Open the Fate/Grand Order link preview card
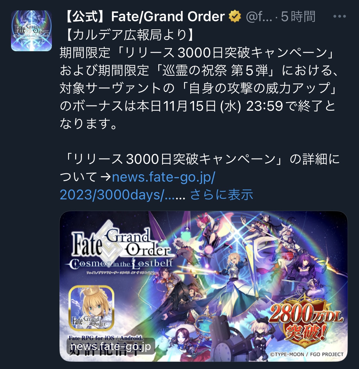The image size is (359, 369). [x=203, y=286]
